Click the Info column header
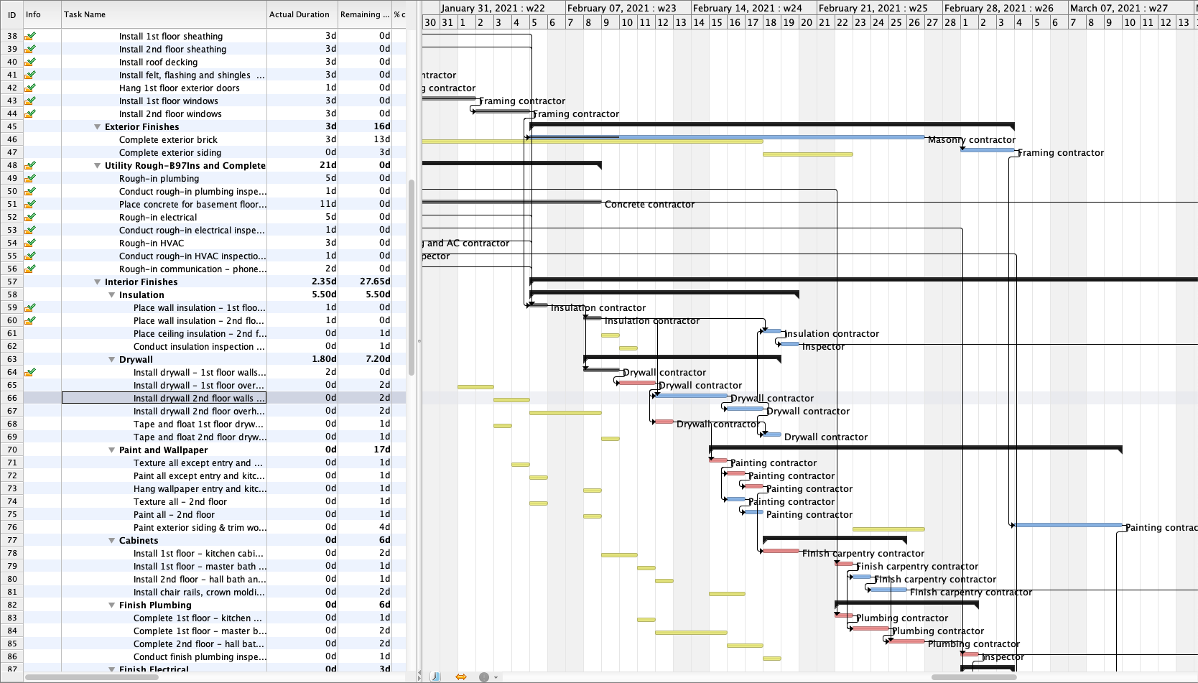 42,14
